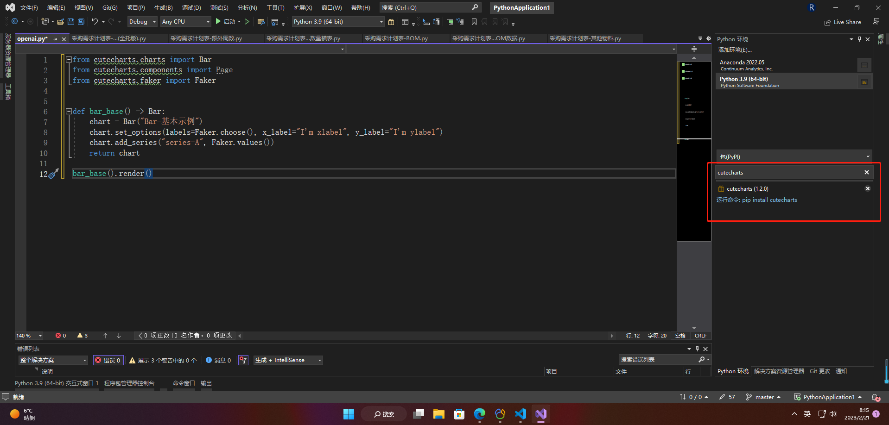Click the green 启动 start button
The width and height of the screenshot is (889, 425).
point(226,22)
